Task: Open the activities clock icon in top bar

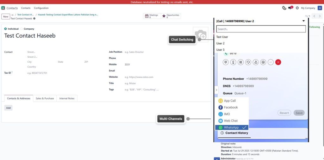Action: (297, 8)
